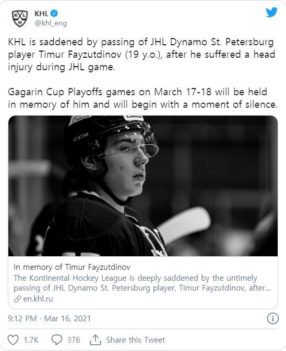Open the KHL account name

click(x=41, y=14)
